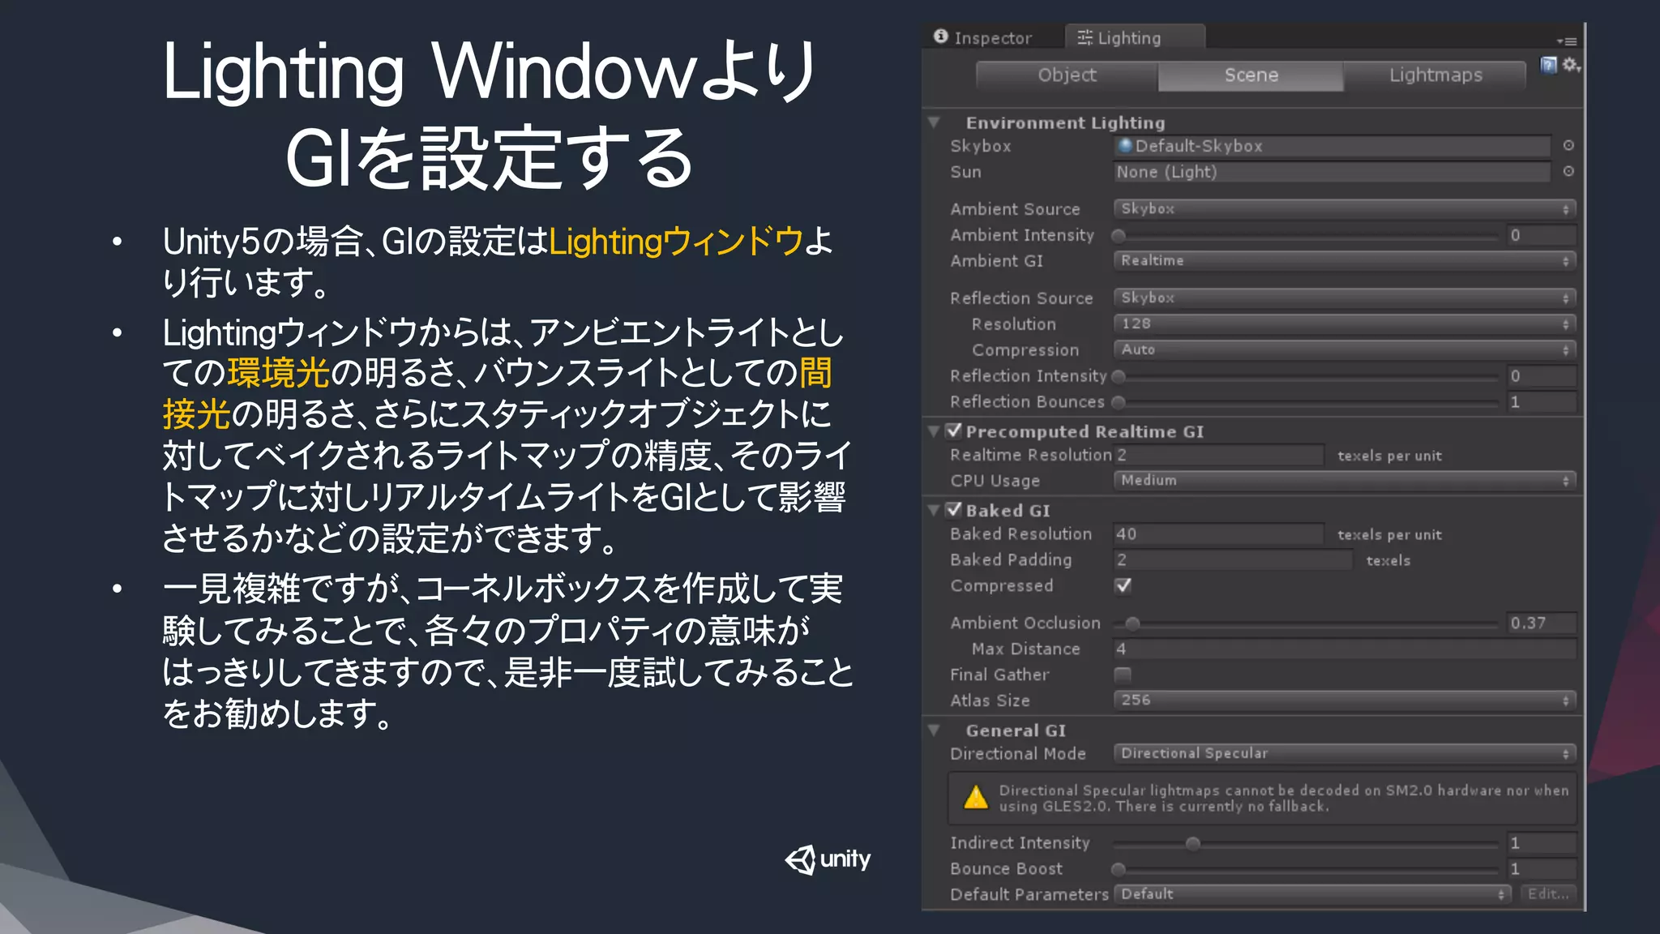
Task: Click the Max Distance value field
Action: click(x=1345, y=649)
